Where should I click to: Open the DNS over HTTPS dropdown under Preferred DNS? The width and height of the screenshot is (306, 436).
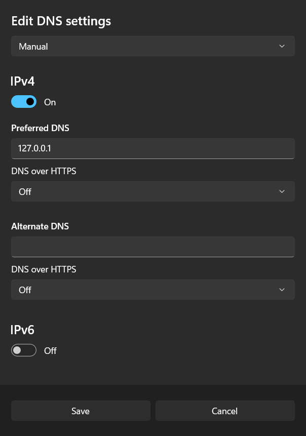click(x=152, y=191)
